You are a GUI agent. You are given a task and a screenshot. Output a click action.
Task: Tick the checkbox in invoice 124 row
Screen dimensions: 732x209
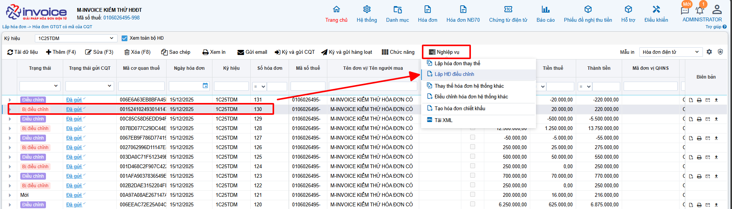click(x=472, y=166)
